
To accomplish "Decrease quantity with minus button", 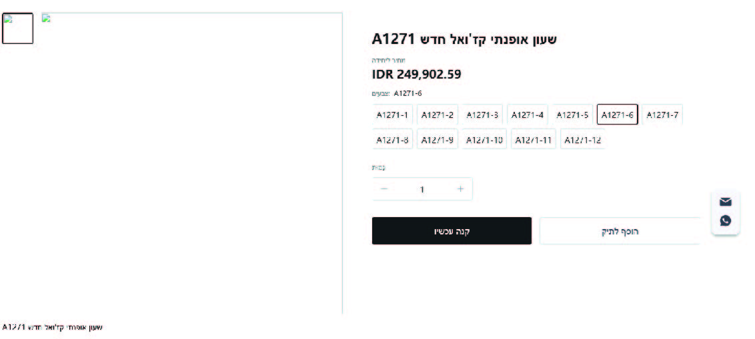I will click(x=384, y=189).
